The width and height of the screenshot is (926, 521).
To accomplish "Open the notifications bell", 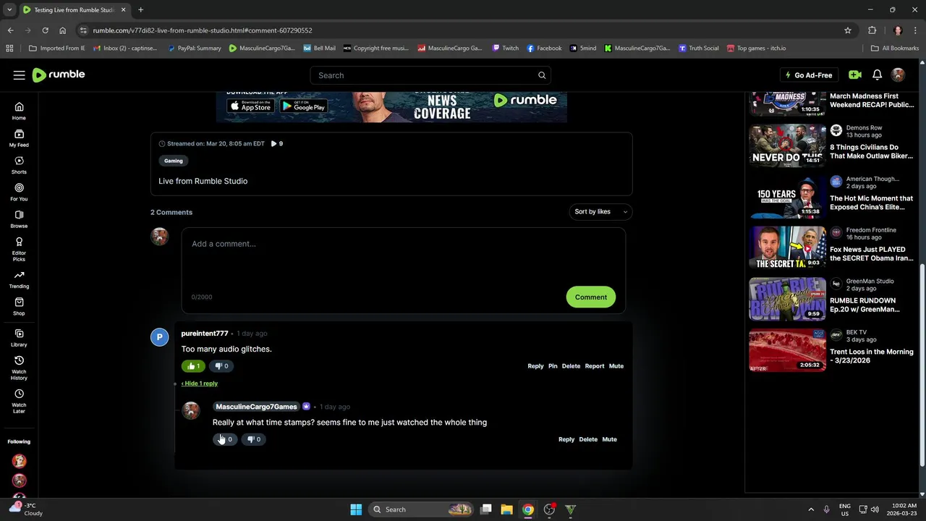I will tap(877, 75).
